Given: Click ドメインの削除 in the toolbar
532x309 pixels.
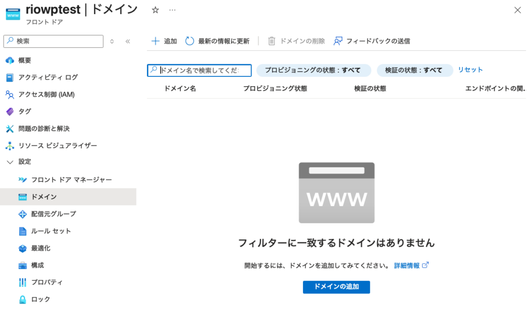Looking at the screenshot, I should click(x=296, y=41).
